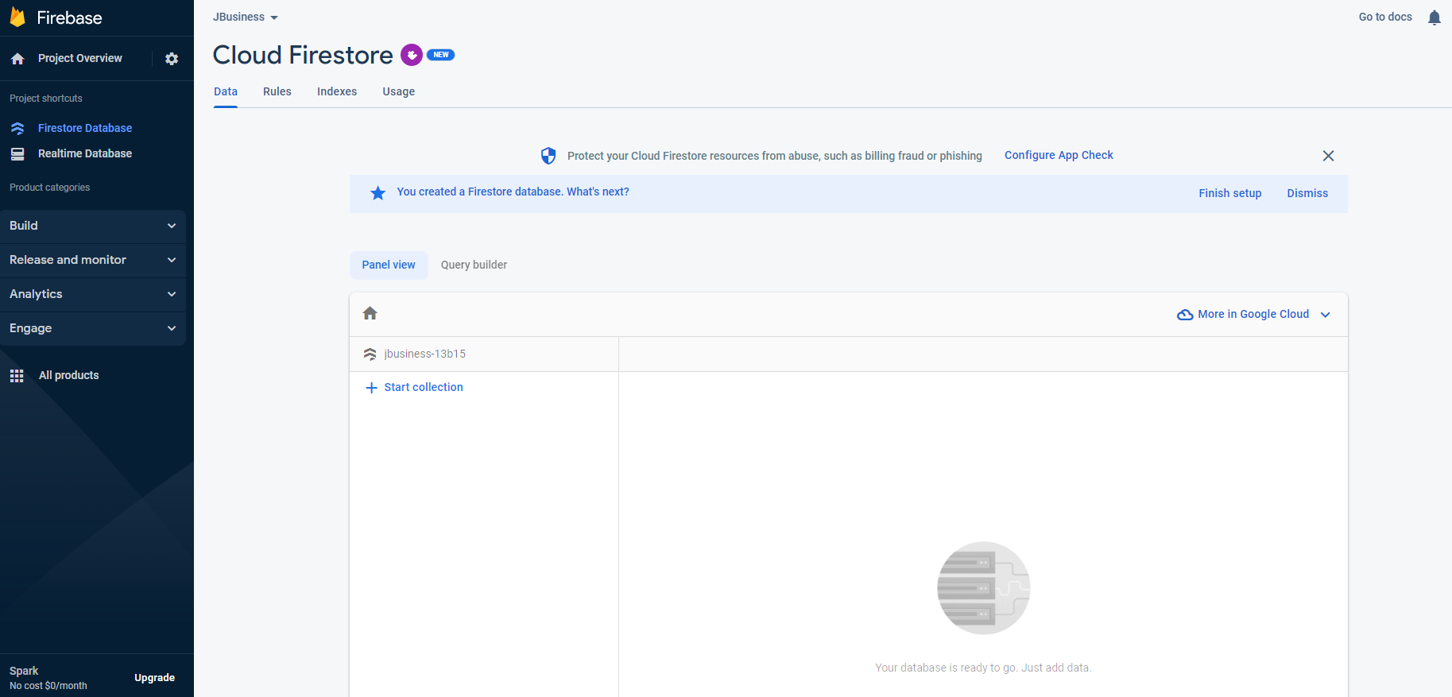Click the home icon in data panel
This screenshot has width=1452, height=697.
click(370, 313)
